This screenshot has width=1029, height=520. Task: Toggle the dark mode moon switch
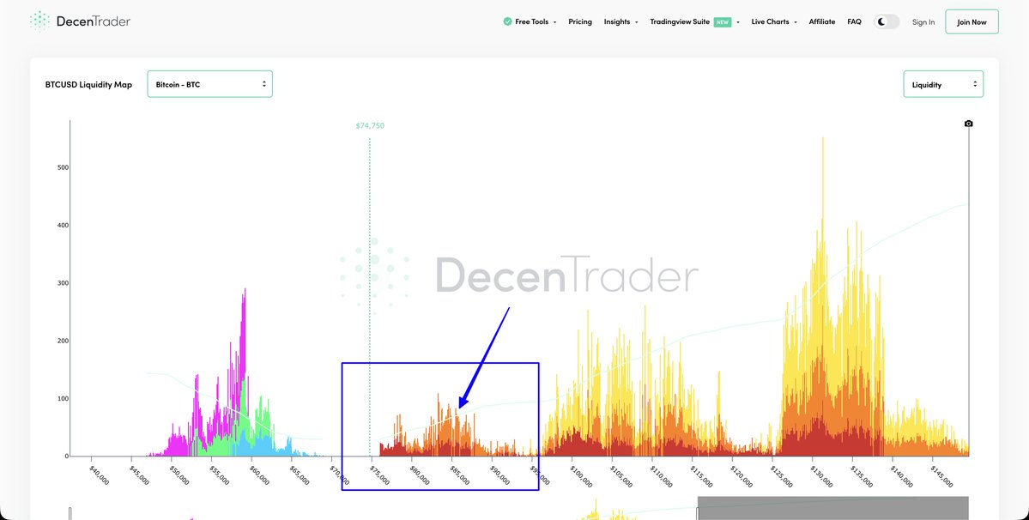click(887, 21)
